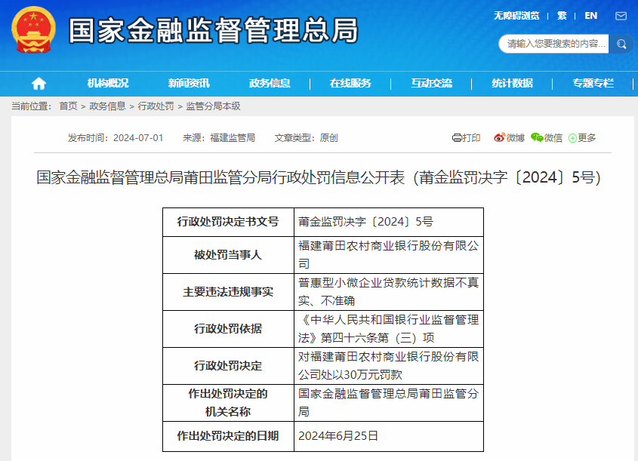The width and height of the screenshot is (638, 461).
Task: Click header 作出处罚决定的日期
Action: coord(228,436)
